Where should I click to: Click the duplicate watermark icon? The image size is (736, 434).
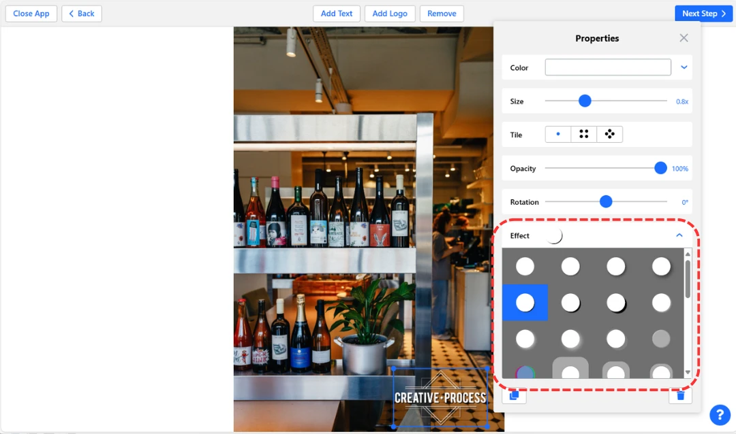(514, 395)
